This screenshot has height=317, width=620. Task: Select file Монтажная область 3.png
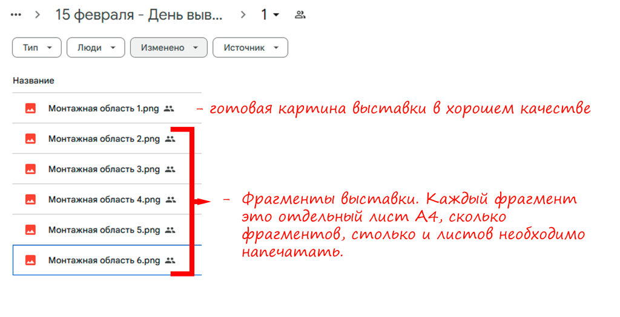click(104, 169)
